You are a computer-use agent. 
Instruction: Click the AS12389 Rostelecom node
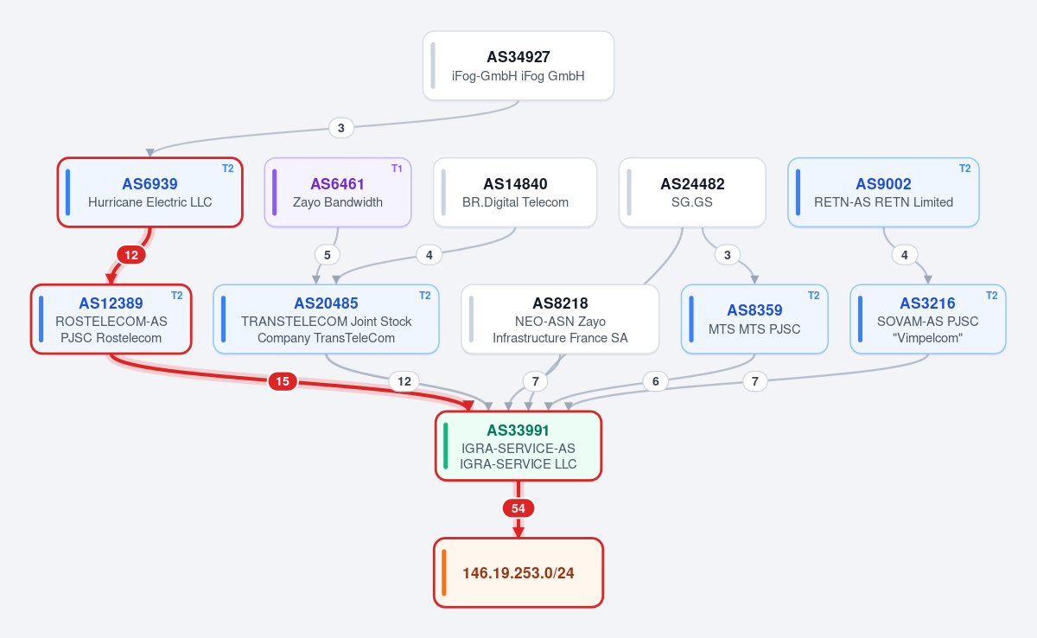111,319
